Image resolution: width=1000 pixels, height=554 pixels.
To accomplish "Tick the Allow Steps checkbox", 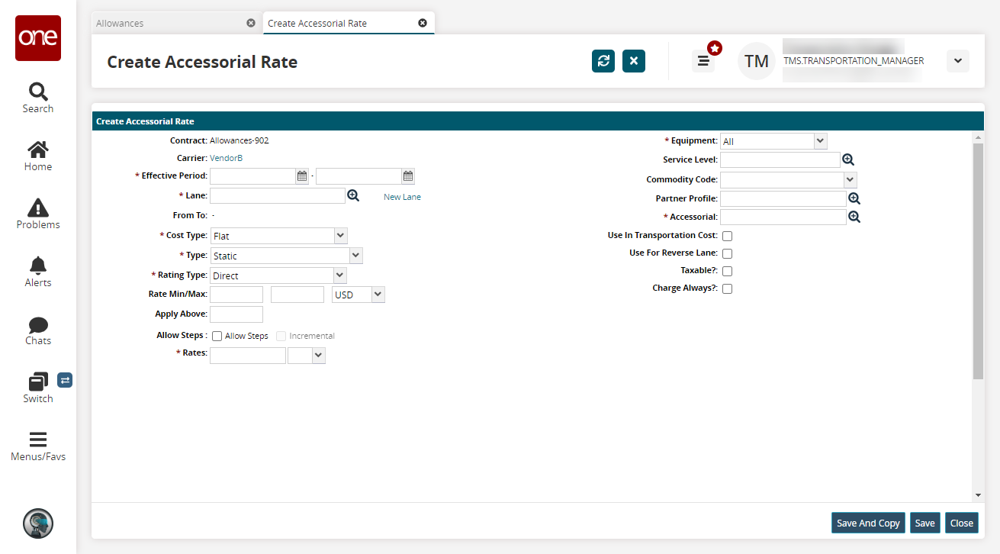I will pos(217,336).
